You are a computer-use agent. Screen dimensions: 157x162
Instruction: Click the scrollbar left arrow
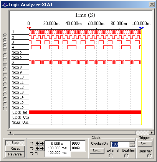click(10, 132)
